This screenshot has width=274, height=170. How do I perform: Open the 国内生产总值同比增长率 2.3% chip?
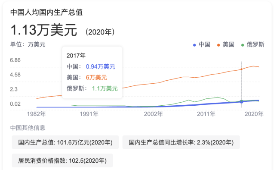181,142
